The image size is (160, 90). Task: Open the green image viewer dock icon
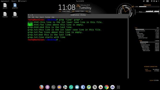(x=89, y=87)
